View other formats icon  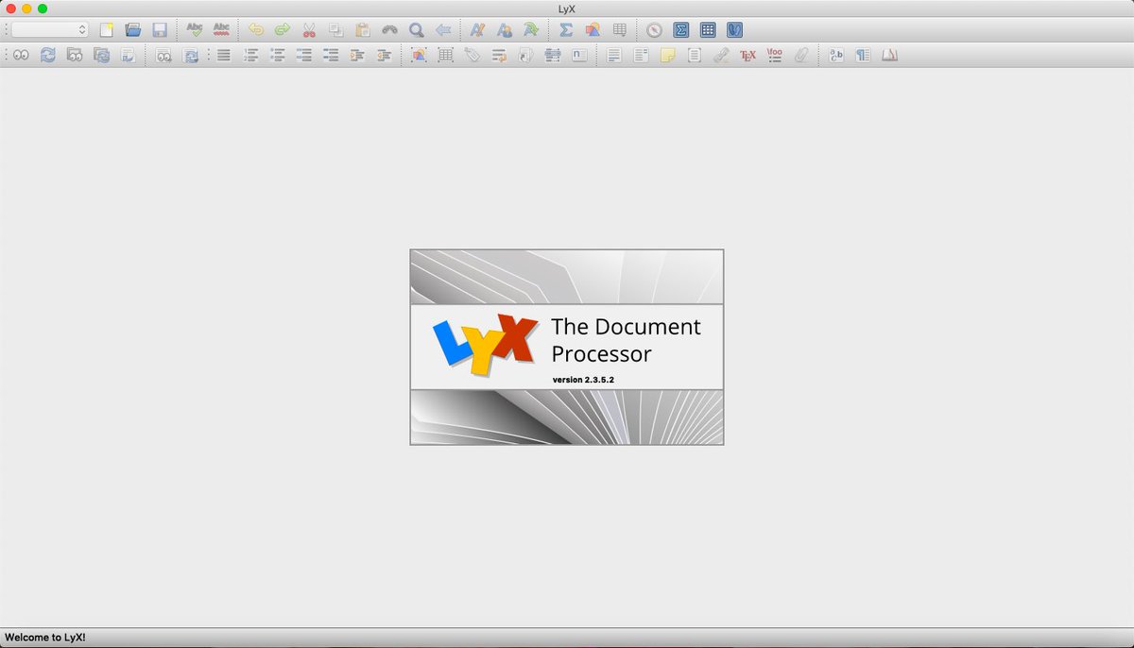pyautogui.click(x=163, y=56)
